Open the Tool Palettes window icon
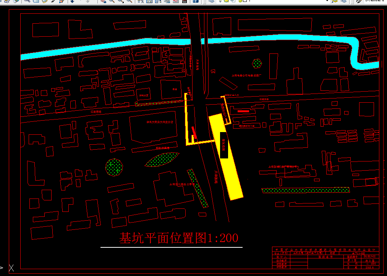This screenshot has height=276, width=387. pyautogui.click(x=158, y=1)
